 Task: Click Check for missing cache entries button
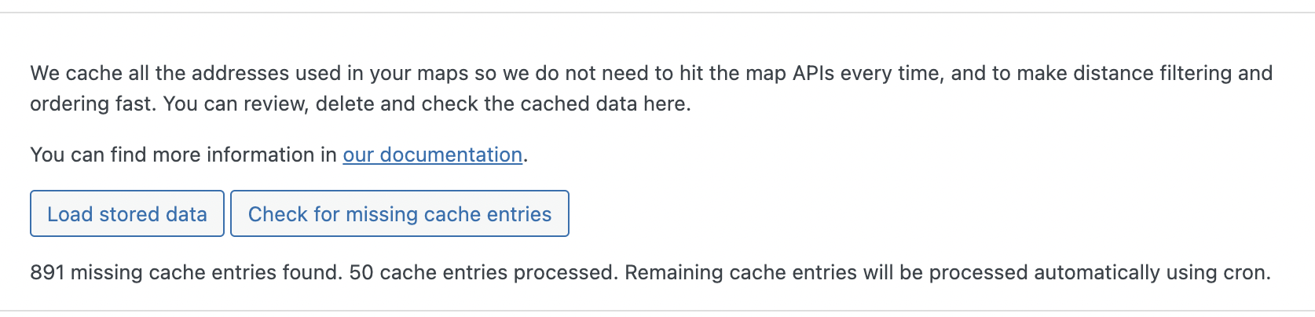[x=400, y=213]
